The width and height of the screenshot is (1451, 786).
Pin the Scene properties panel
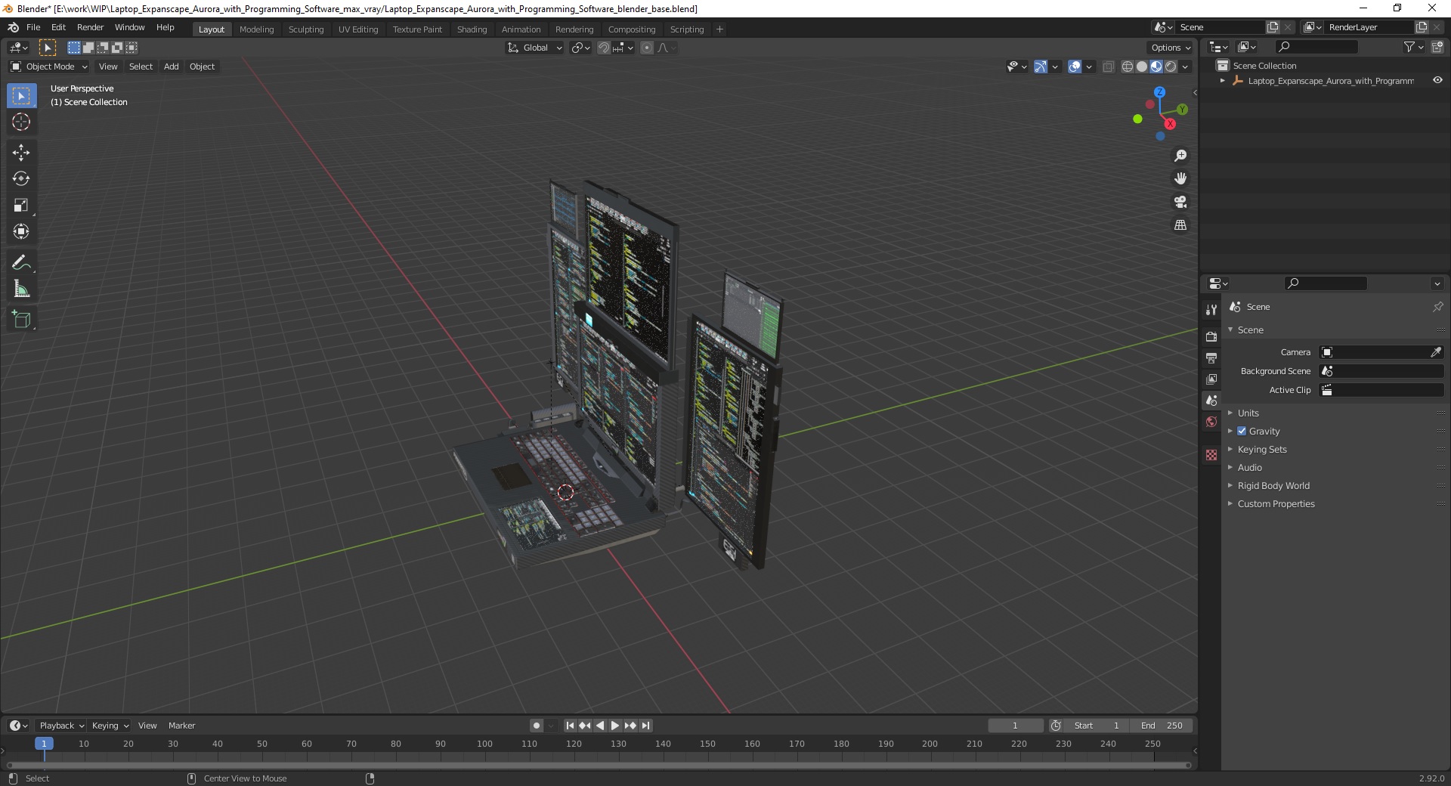point(1437,307)
